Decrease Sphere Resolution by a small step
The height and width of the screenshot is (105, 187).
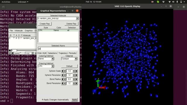click(65, 75)
